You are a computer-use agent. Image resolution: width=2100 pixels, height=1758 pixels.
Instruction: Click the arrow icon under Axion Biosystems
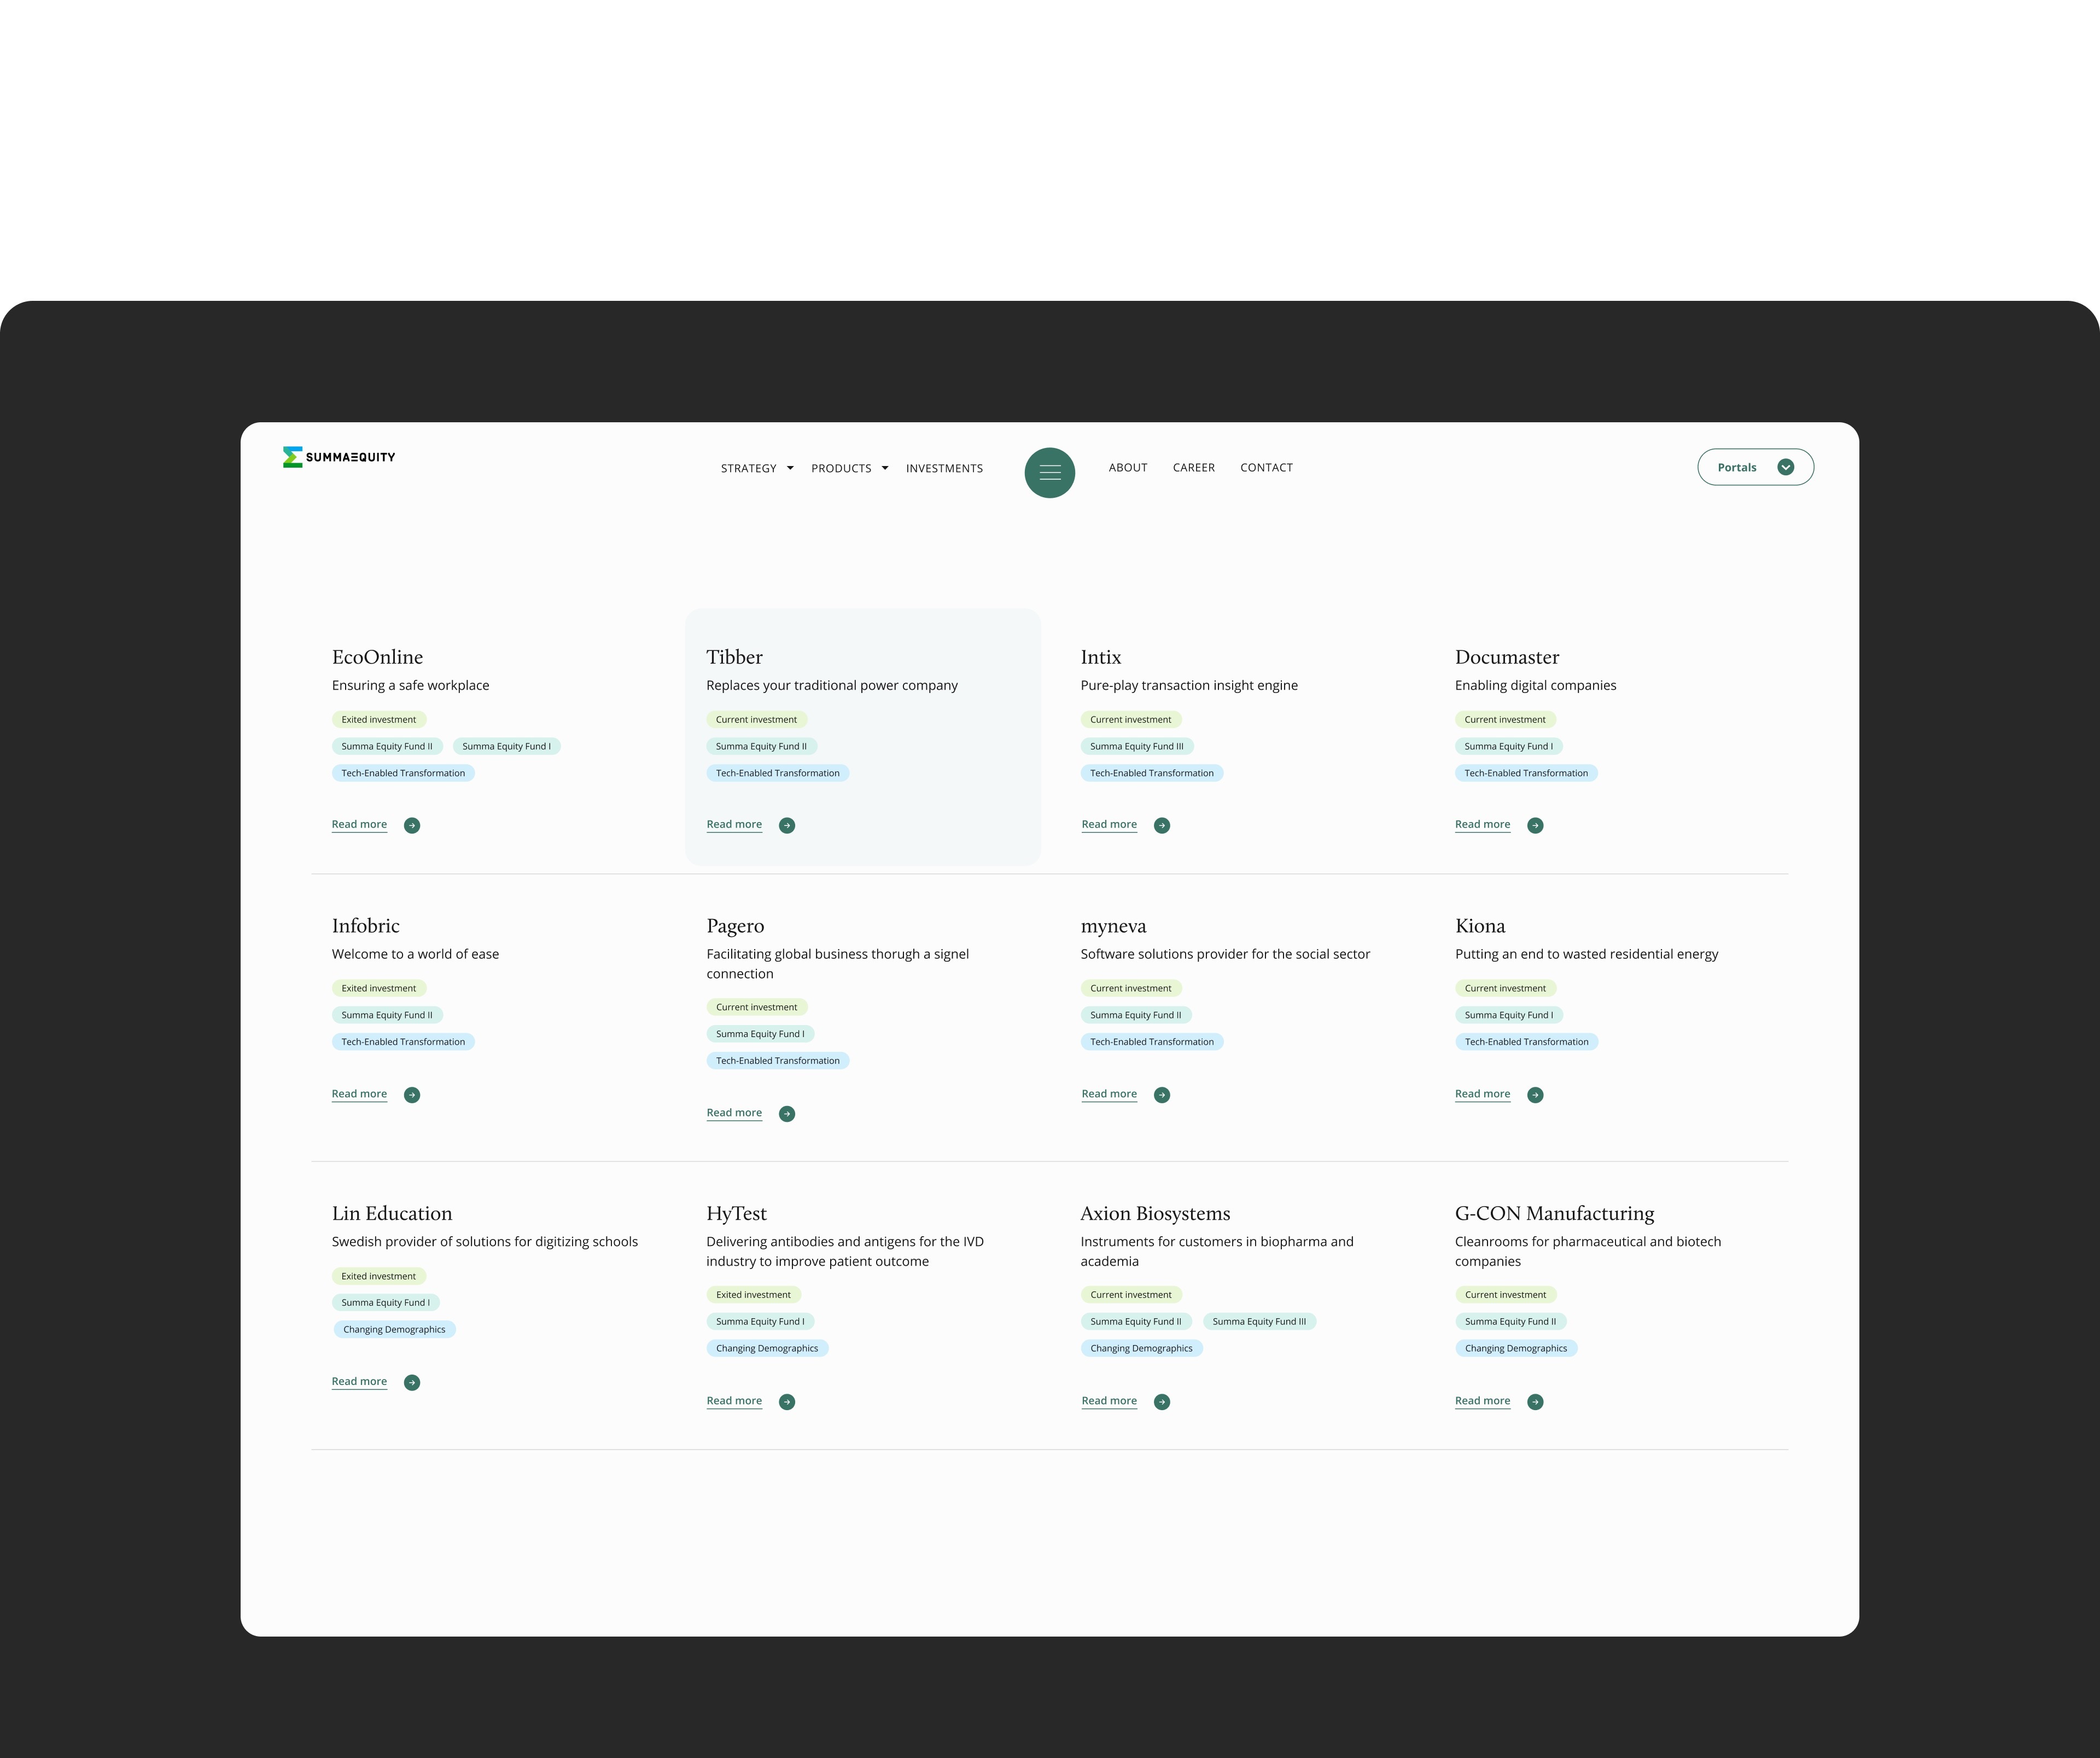coord(1162,1402)
